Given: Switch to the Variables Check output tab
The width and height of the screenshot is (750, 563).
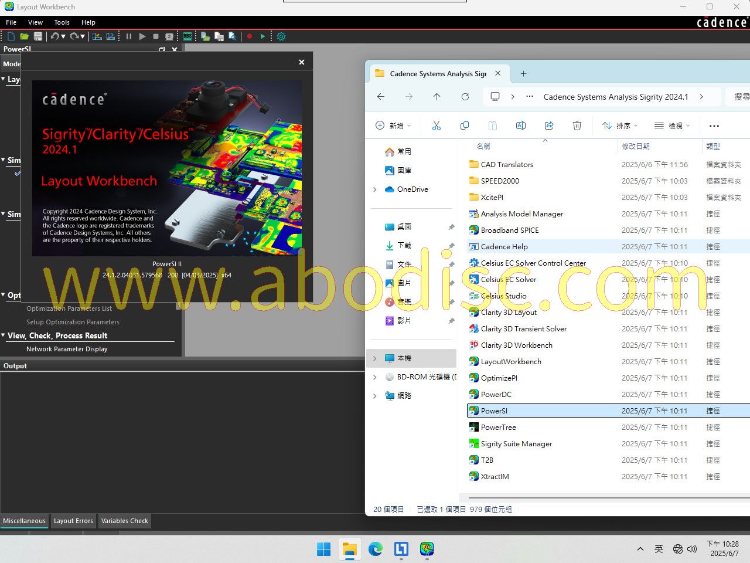Looking at the screenshot, I should coord(125,521).
